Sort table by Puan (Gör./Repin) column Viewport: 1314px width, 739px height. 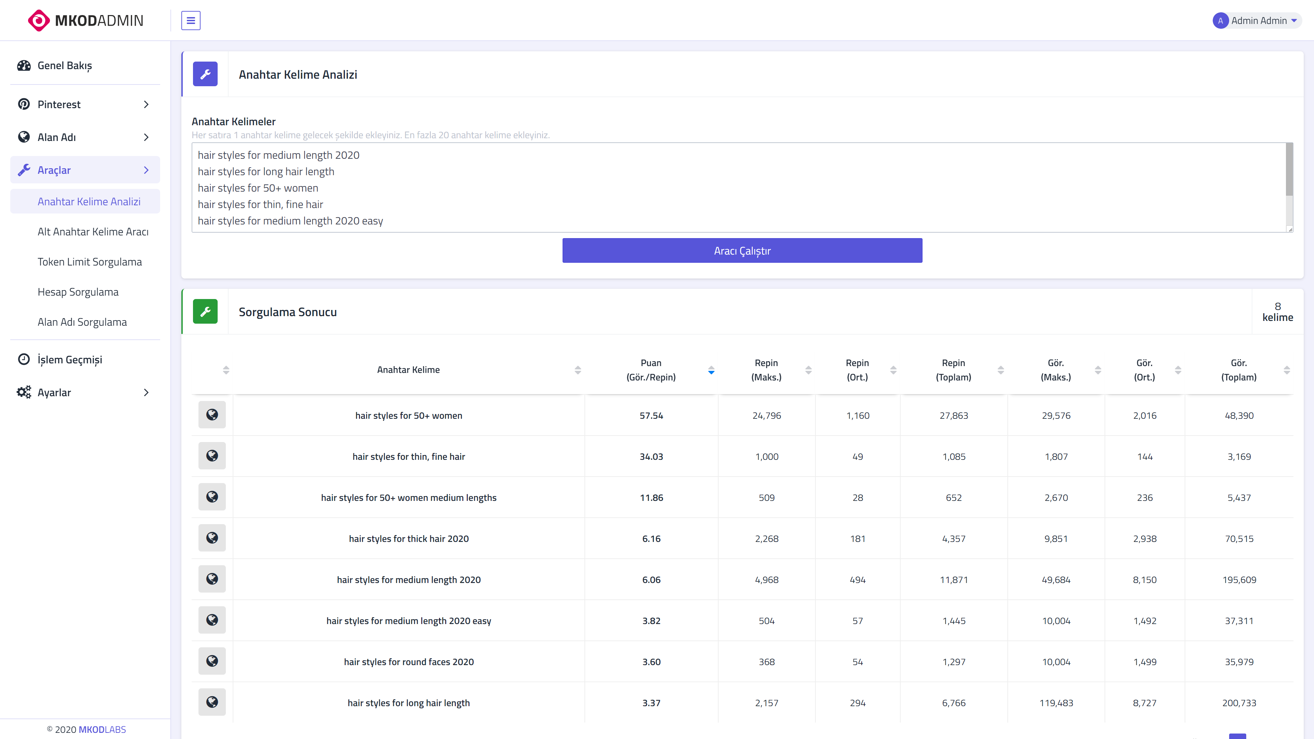click(x=652, y=370)
